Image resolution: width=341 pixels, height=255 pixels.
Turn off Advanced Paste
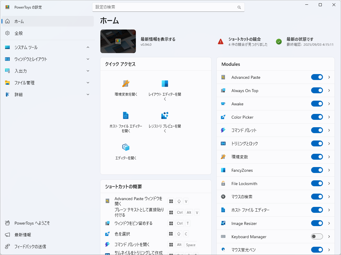(317, 77)
